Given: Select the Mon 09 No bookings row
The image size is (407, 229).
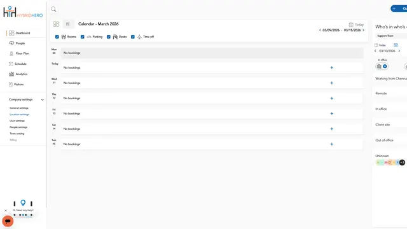Looking at the screenshot, I should point(212,53).
